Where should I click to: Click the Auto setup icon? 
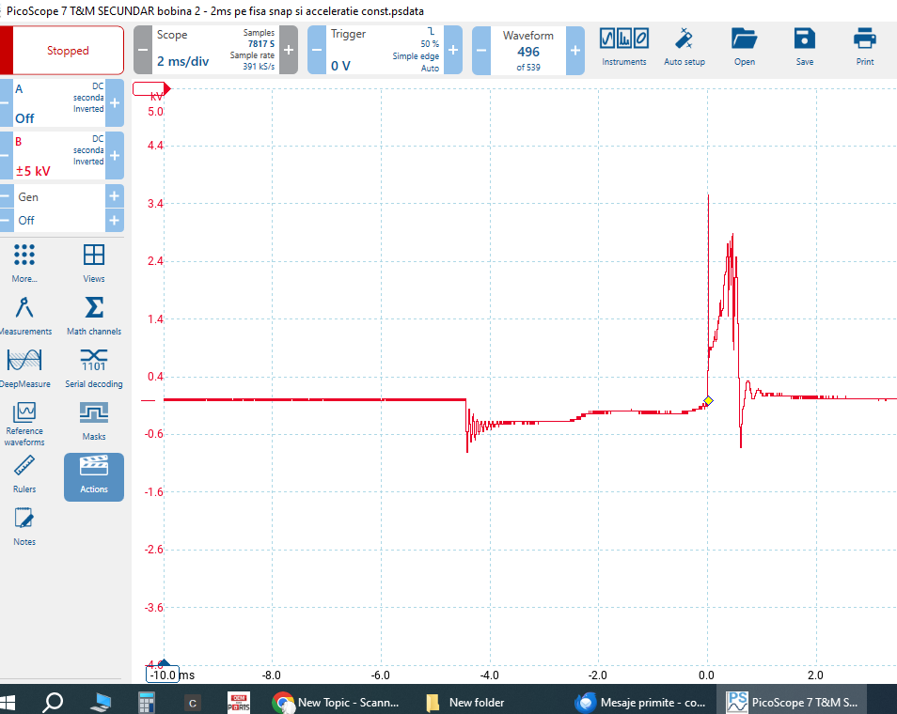pyautogui.click(x=685, y=46)
